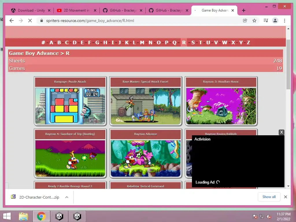Click Rampage: Puzzle Attack title link
The height and width of the screenshot is (222, 296).
[70, 82]
